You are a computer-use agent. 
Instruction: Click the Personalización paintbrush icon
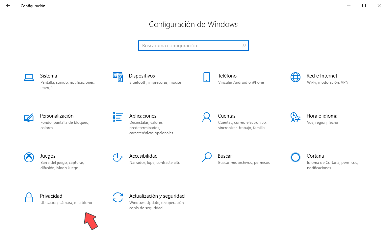coord(29,118)
